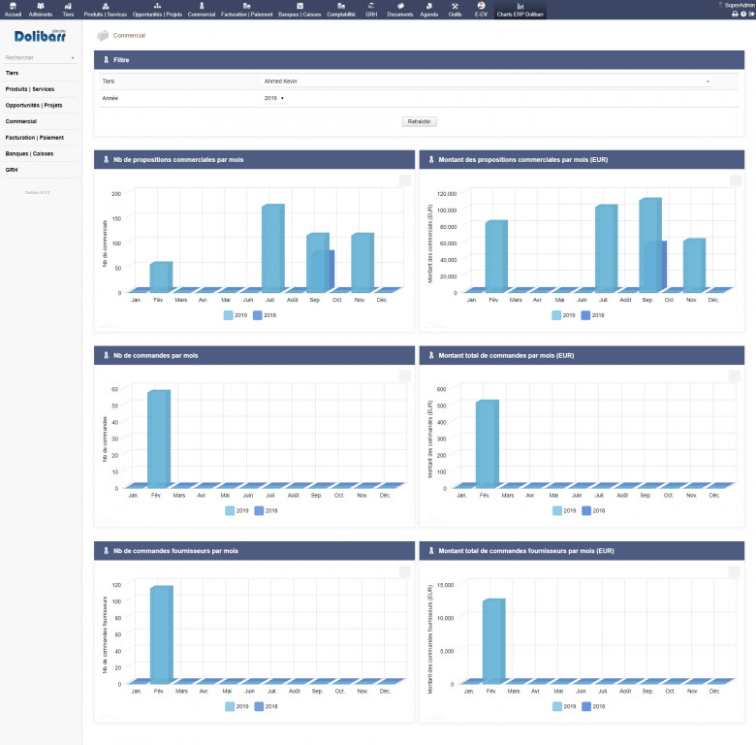
Task: Toggle 2018 series in Montant total de commandes chart
Action: tap(593, 510)
